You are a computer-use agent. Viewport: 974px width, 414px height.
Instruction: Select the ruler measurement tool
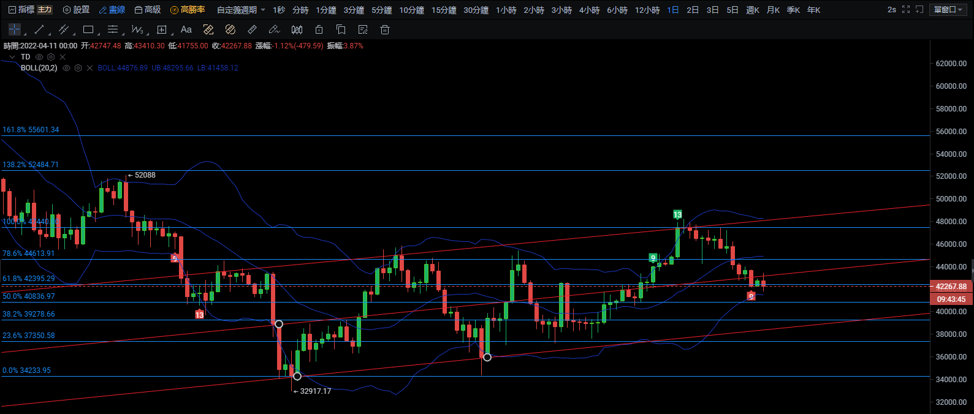[252, 29]
